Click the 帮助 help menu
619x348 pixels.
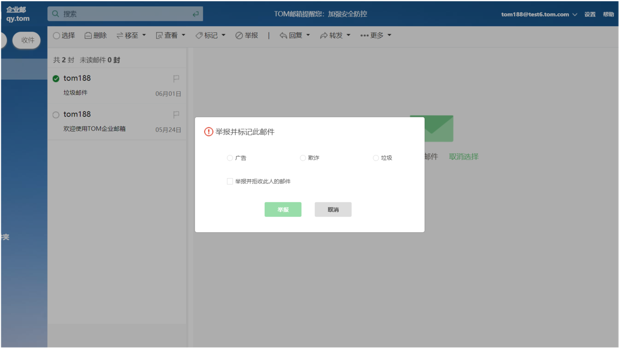pos(609,14)
